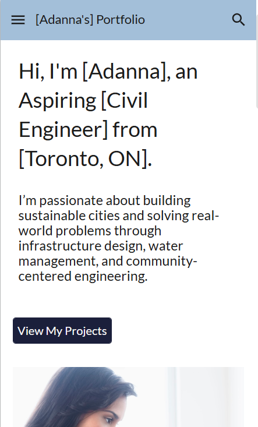Open the hamburger navigation menu
The image size is (258, 427).
(x=18, y=20)
